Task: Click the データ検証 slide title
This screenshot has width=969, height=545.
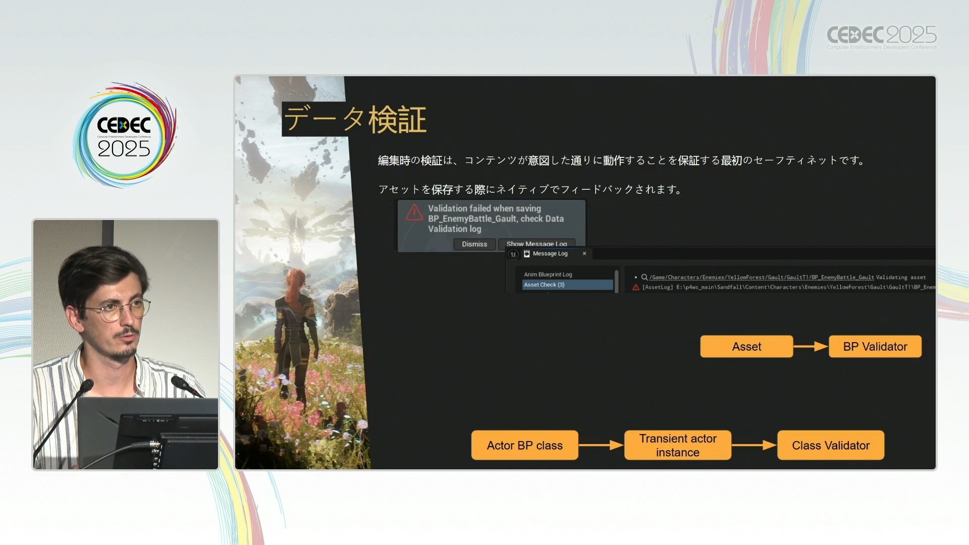Action: (x=355, y=120)
